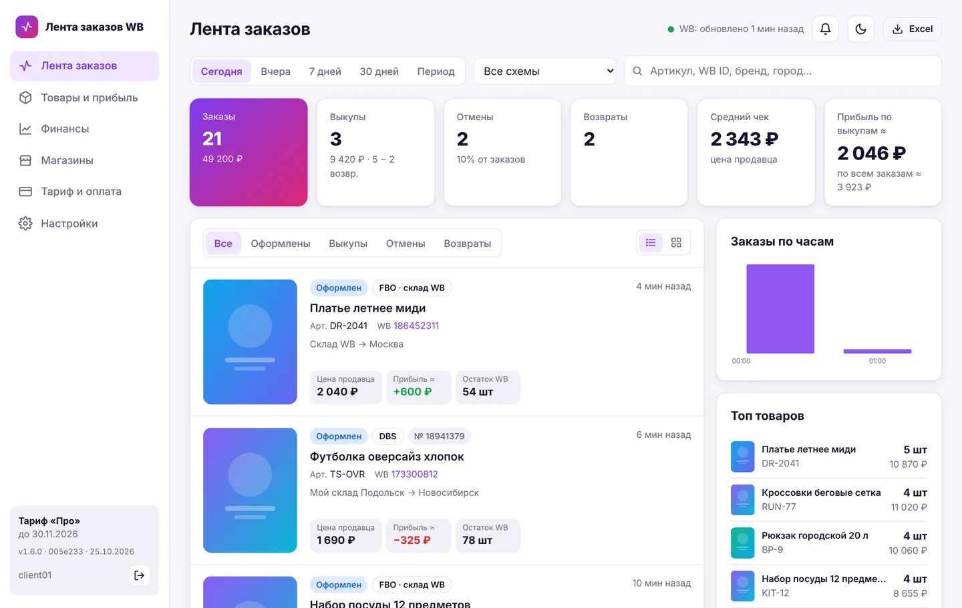This screenshot has height=608, width=962.
Task: Filter orders by Отмены tab
Action: [x=406, y=244]
